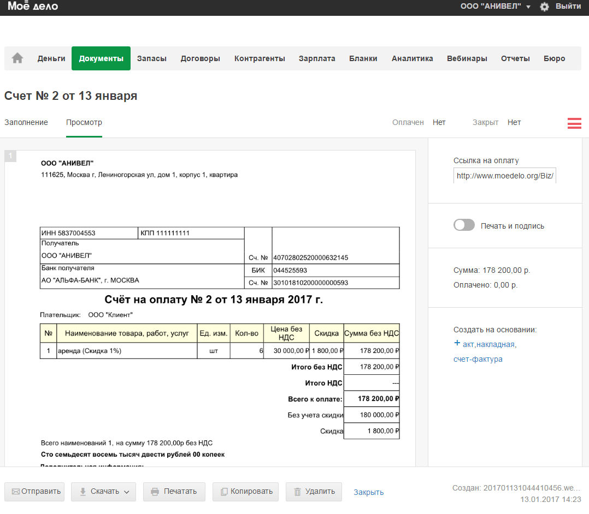The image size is (589, 514).
Task: Go to the home icon in navigation
Action: tap(17, 58)
